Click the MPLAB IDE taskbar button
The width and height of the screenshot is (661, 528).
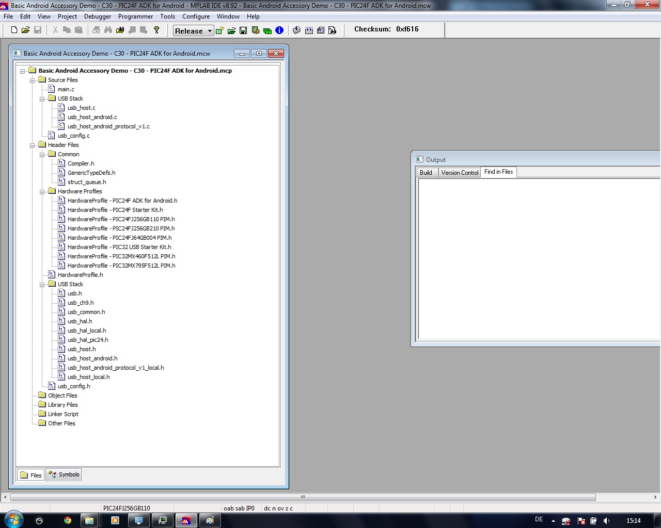tap(186, 520)
